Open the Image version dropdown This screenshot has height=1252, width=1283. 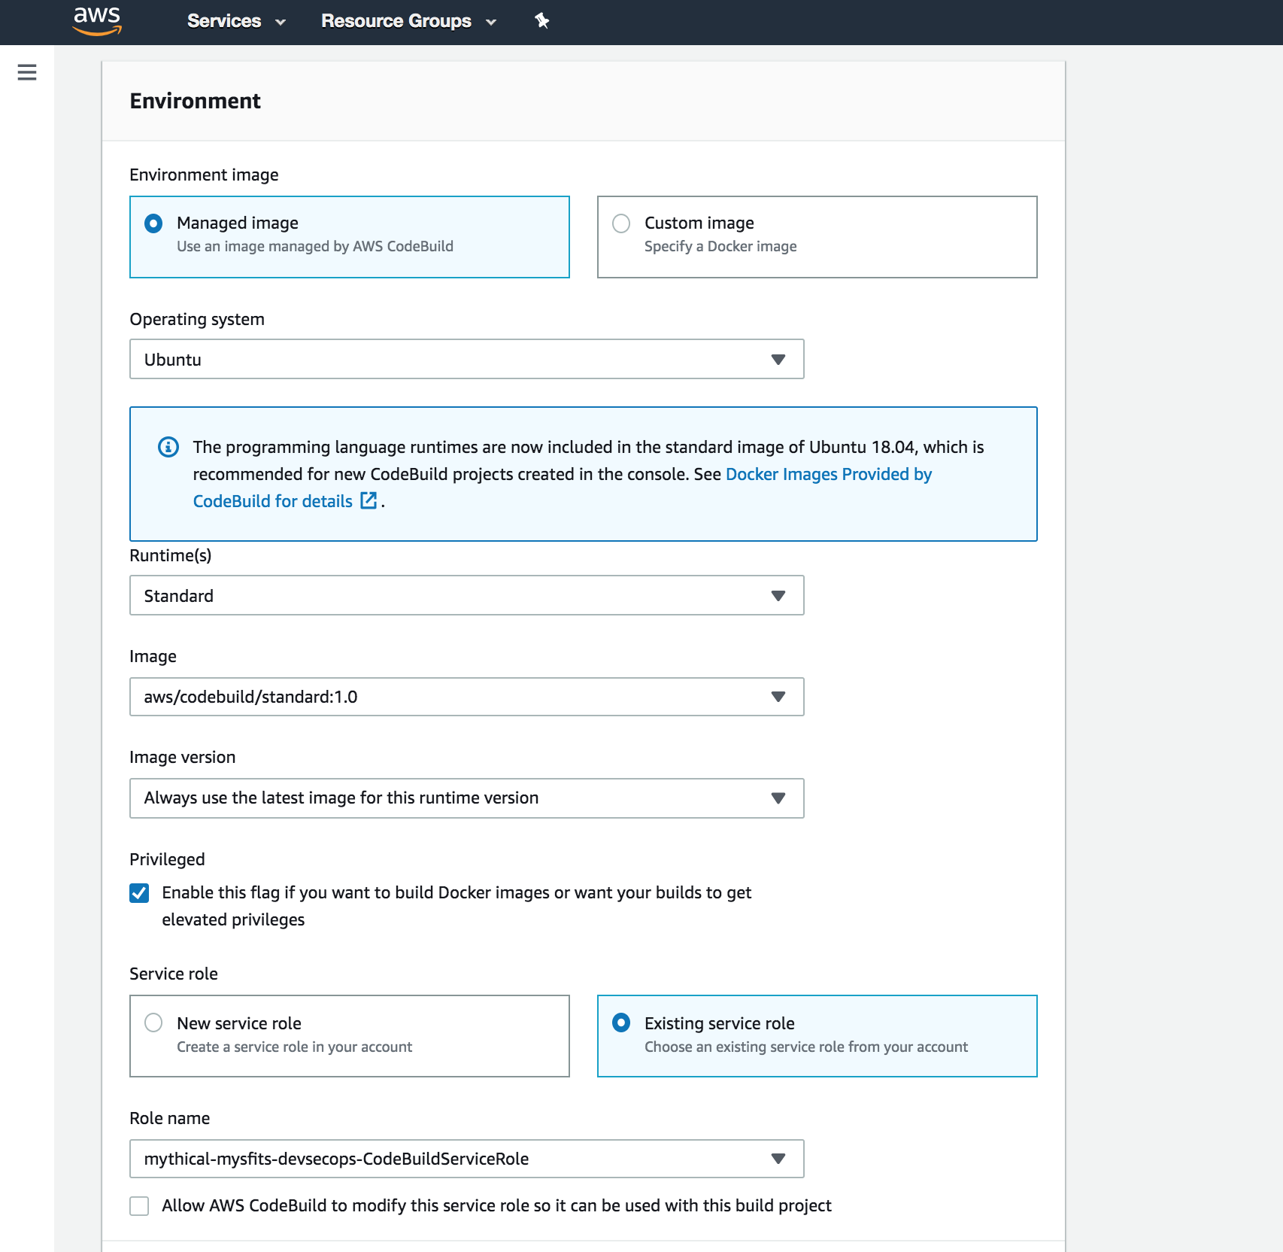coord(467,798)
